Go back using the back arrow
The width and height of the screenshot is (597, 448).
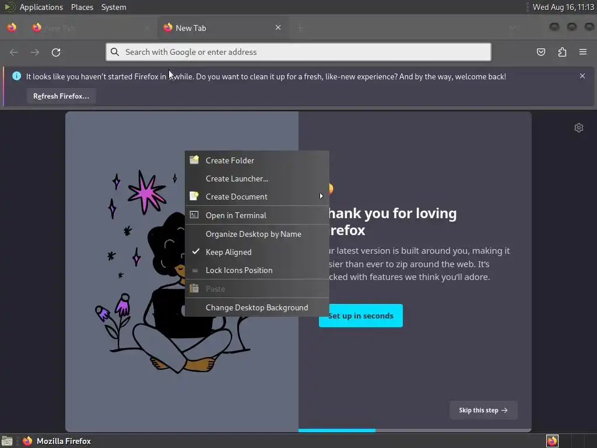point(14,52)
